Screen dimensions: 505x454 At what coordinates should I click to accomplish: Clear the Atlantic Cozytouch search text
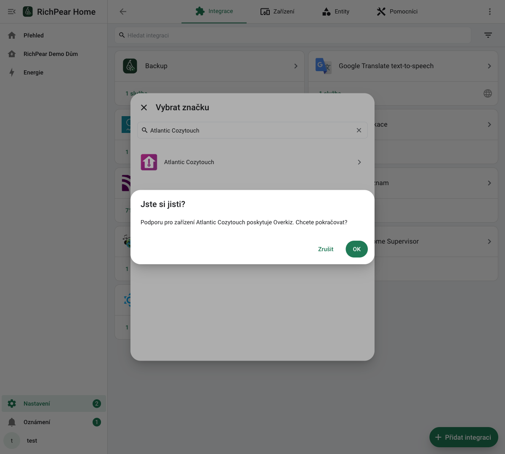tap(359, 130)
